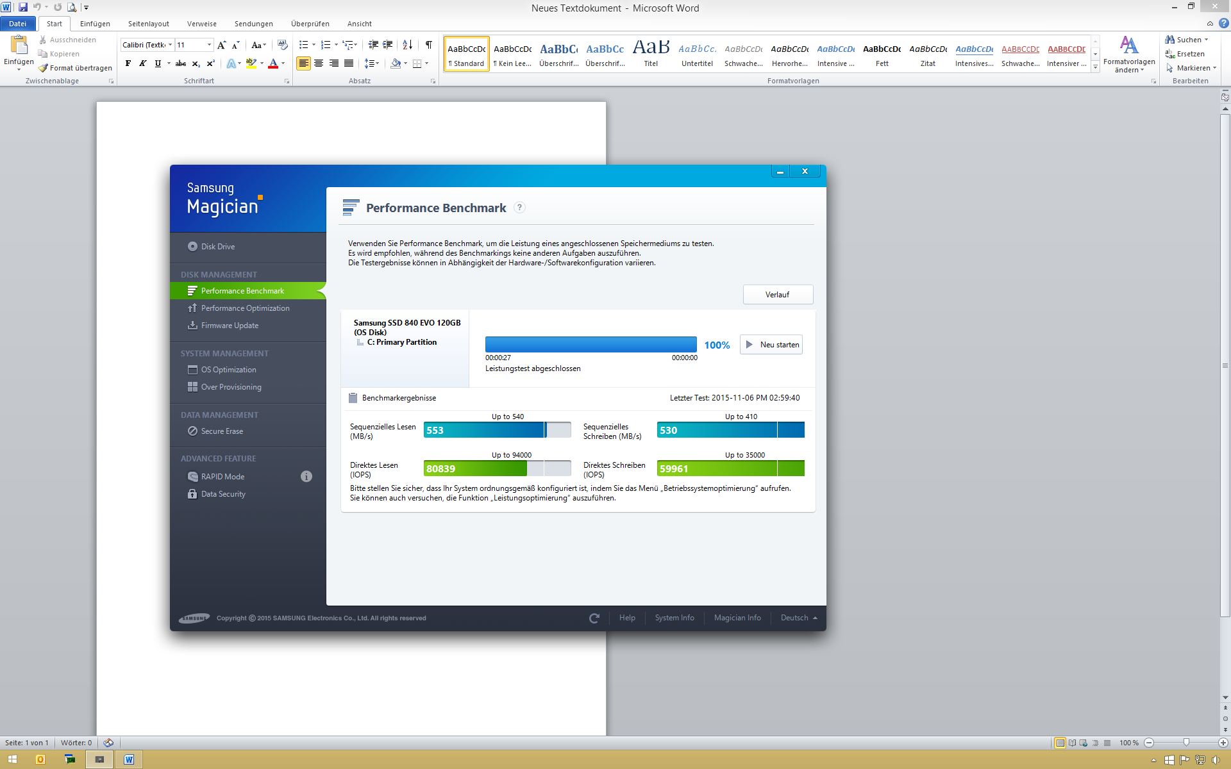Open Data Security lock item in sidebar
The image size is (1231, 769).
[x=222, y=494]
